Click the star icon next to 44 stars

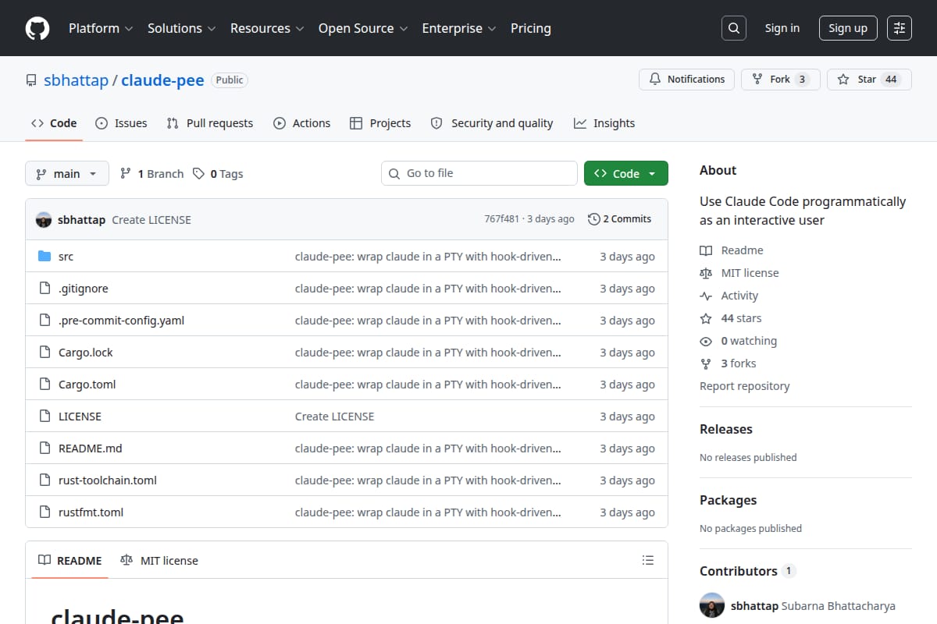706,318
